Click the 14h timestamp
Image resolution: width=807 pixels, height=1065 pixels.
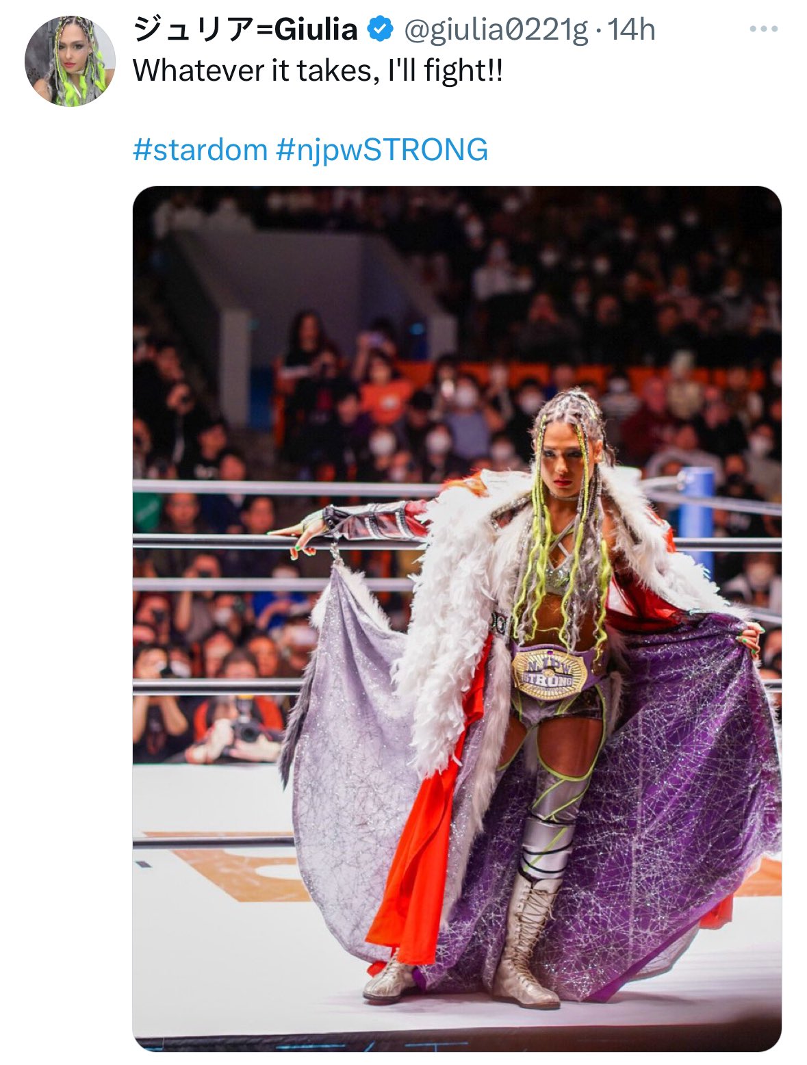pyautogui.click(x=631, y=29)
